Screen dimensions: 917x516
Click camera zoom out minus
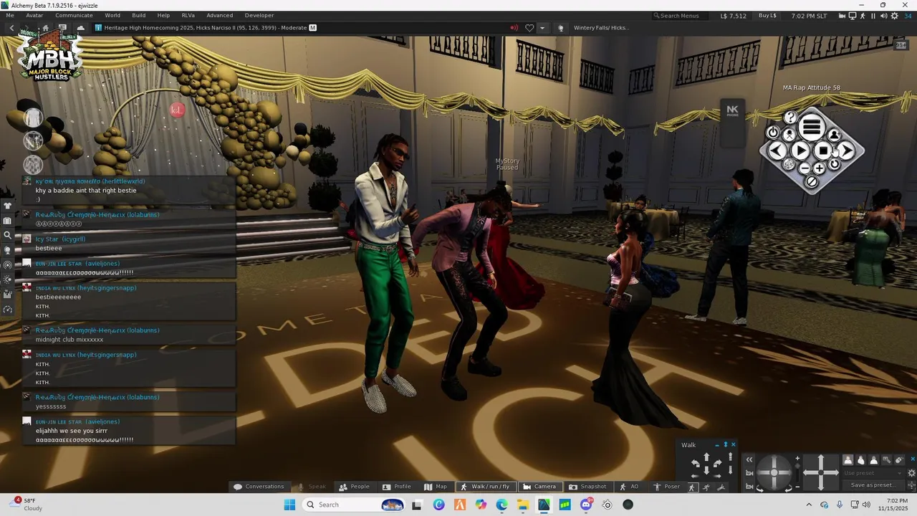click(797, 487)
